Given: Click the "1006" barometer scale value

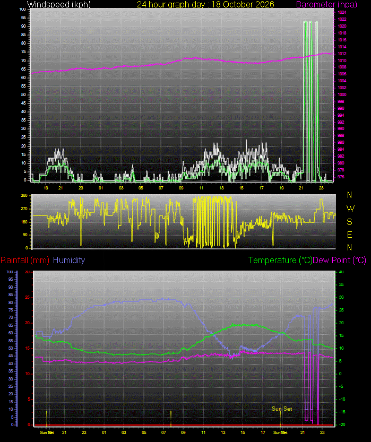Looking at the screenshot, I should pyautogui.click(x=342, y=74).
